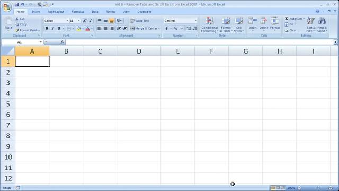
Task: Apply yellow fill color
Action: [79, 28]
